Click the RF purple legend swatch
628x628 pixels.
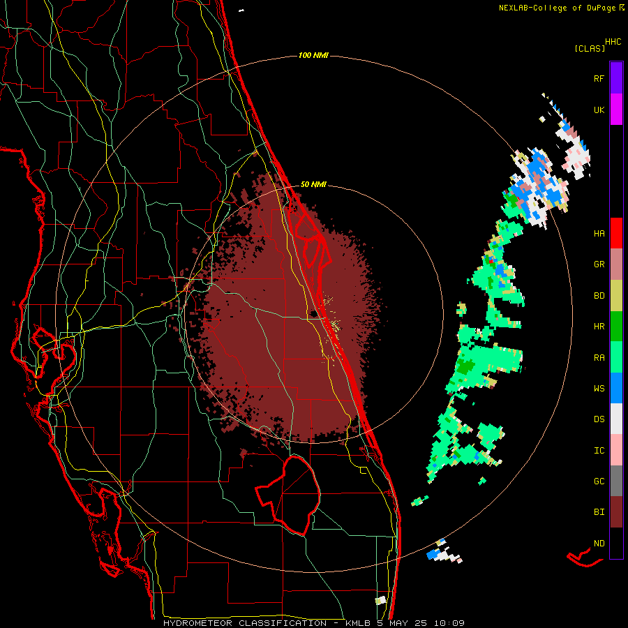coord(616,78)
